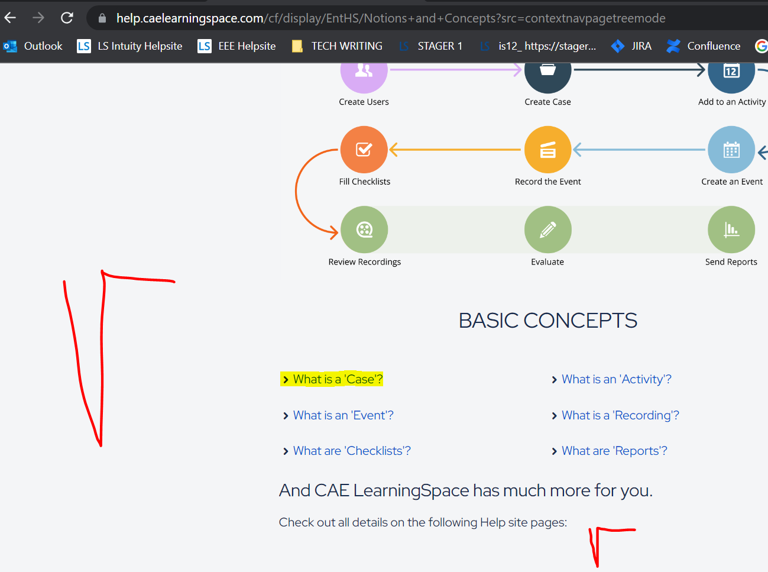768x572 pixels.
Task: Open the What is a 'Recording'? link
Action: pyautogui.click(x=621, y=415)
